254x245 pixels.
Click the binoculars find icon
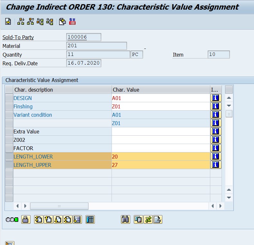(x=125, y=220)
